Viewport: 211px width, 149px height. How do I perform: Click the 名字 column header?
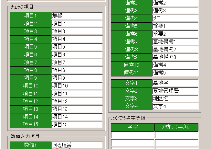pyautogui.click(x=133, y=127)
